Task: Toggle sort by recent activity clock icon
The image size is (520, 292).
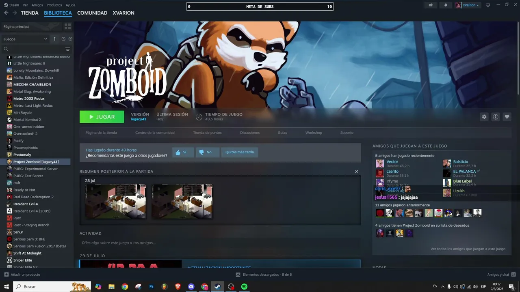Action: [x=63, y=39]
